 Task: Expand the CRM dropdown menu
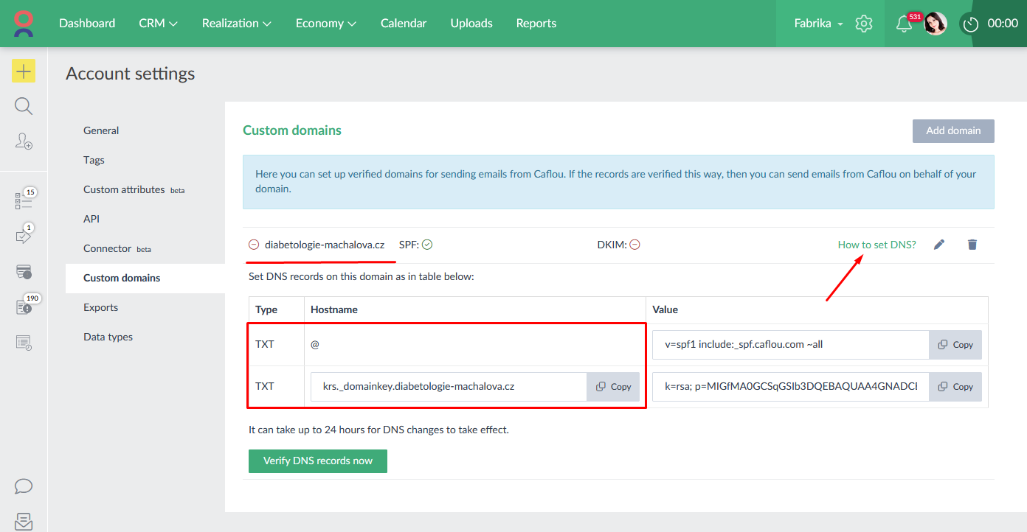pos(158,24)
